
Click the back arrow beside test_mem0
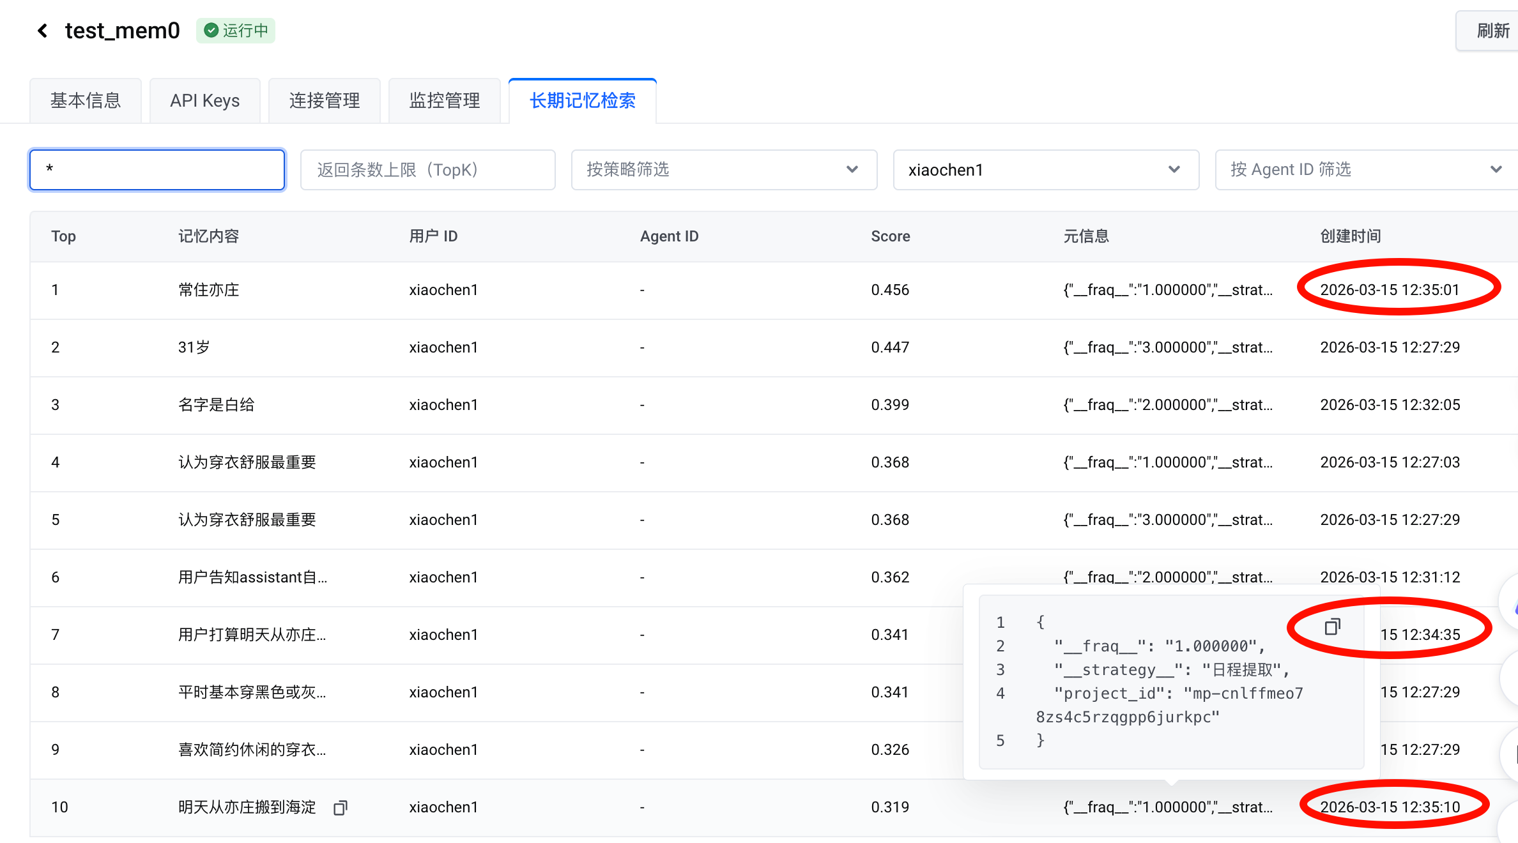pos(43,31)
